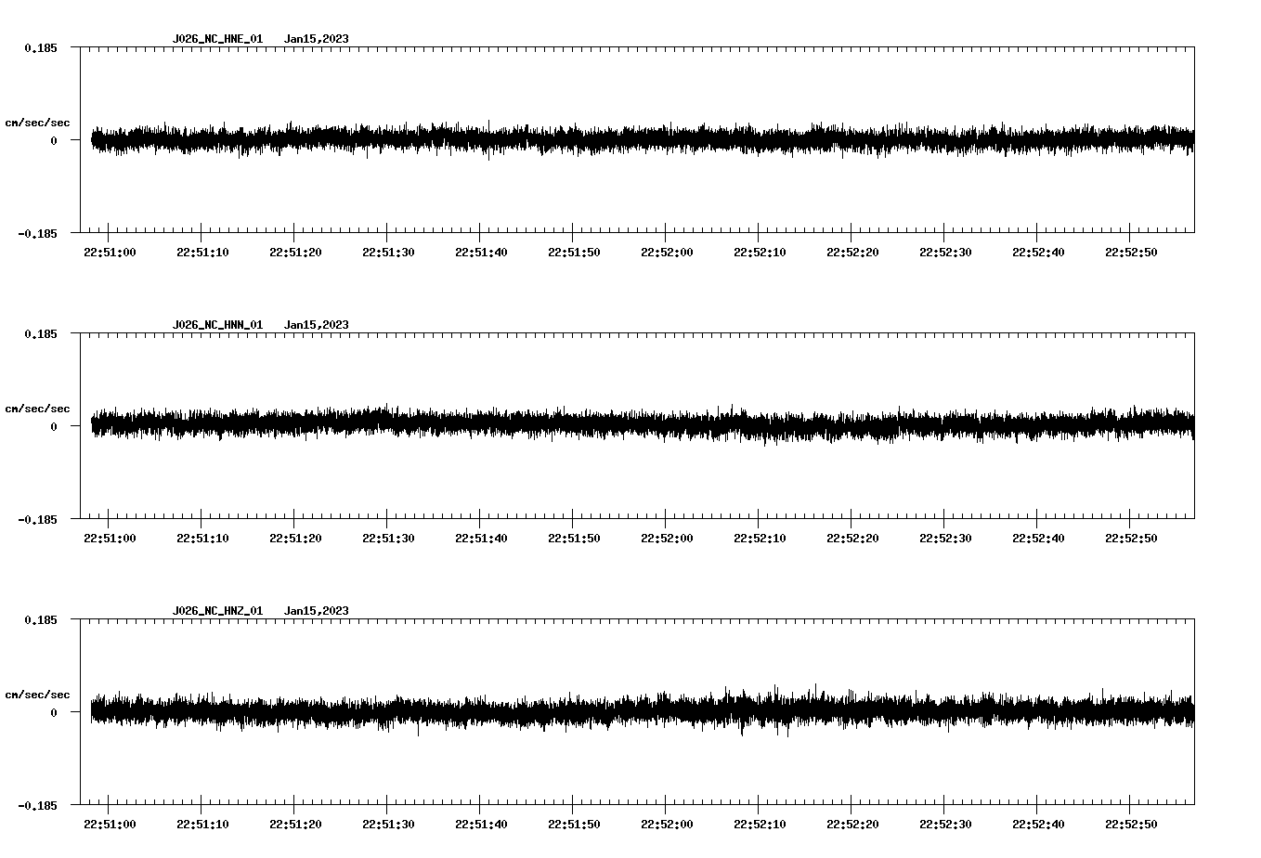Click the 22:52:00 time label on HNE axis

point(667,253)
